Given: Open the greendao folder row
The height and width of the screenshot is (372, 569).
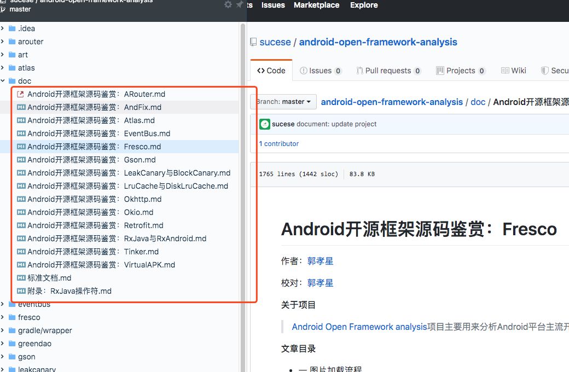Looking at the screenshot, I should coord(119,344).
